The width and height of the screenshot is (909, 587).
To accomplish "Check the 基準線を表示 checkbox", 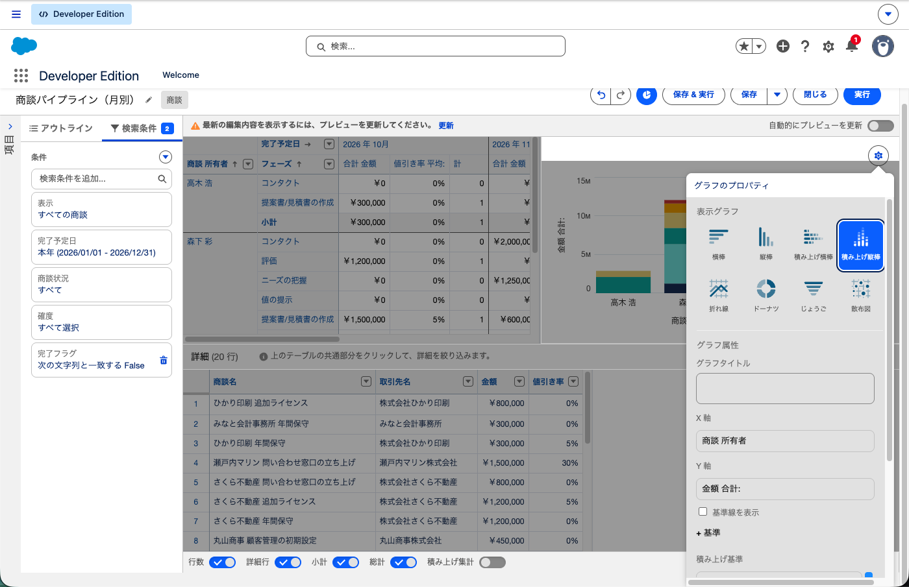I will [703, 512].
